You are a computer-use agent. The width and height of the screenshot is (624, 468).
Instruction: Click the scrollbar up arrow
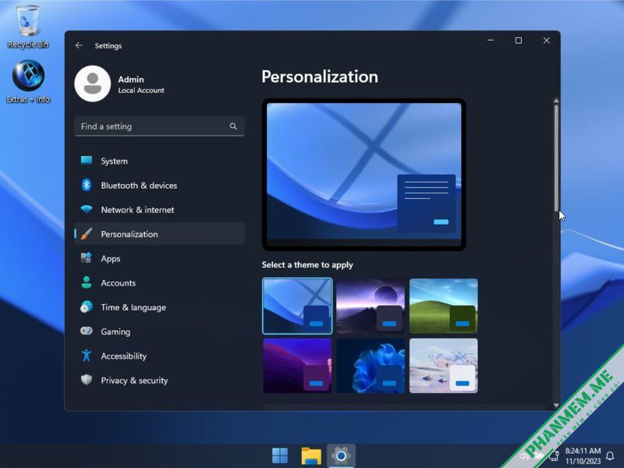pyautogui.click(x=556, y=101)
